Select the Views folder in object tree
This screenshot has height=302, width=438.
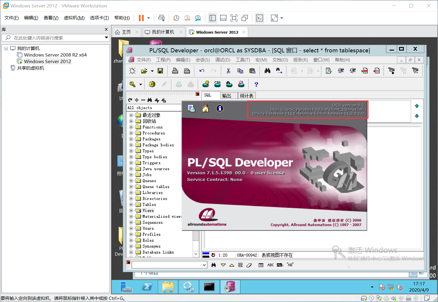point(148,210)
